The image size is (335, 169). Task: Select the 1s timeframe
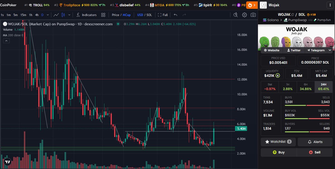coord(2,15)
